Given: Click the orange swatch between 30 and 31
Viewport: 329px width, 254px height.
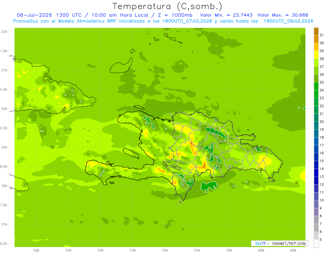Looking at the screenshot, I should (316, 39).
